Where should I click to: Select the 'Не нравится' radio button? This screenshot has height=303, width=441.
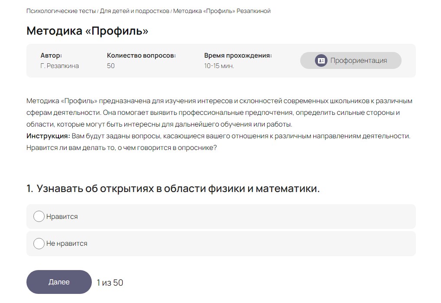click(39, 244)
